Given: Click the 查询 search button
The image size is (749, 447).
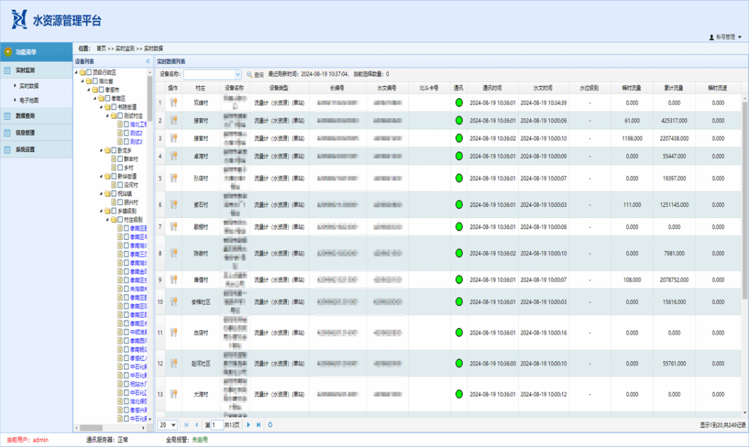Looking at the screenshot, I should point(255,74).
